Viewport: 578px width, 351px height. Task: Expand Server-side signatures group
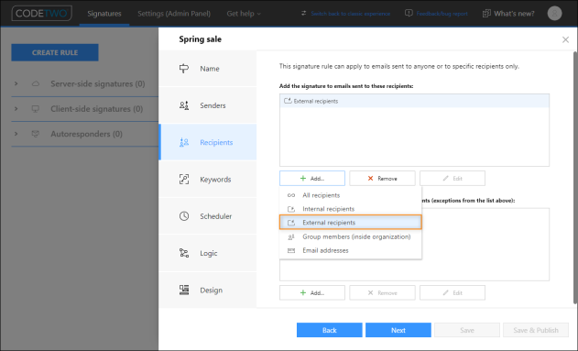[16, 83]
